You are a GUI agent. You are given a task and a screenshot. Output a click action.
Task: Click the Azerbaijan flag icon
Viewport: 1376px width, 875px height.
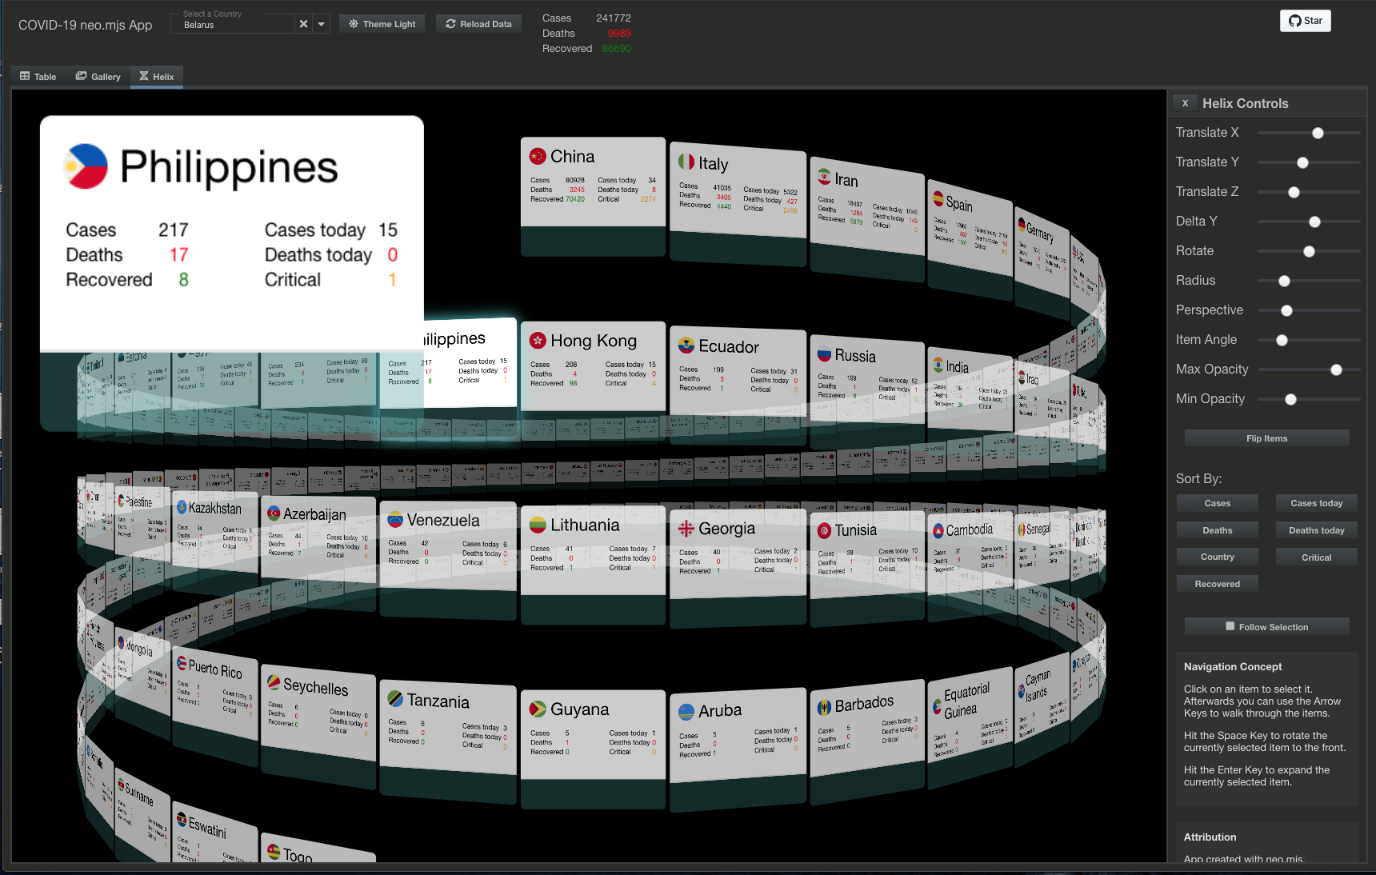click(274, 513)
